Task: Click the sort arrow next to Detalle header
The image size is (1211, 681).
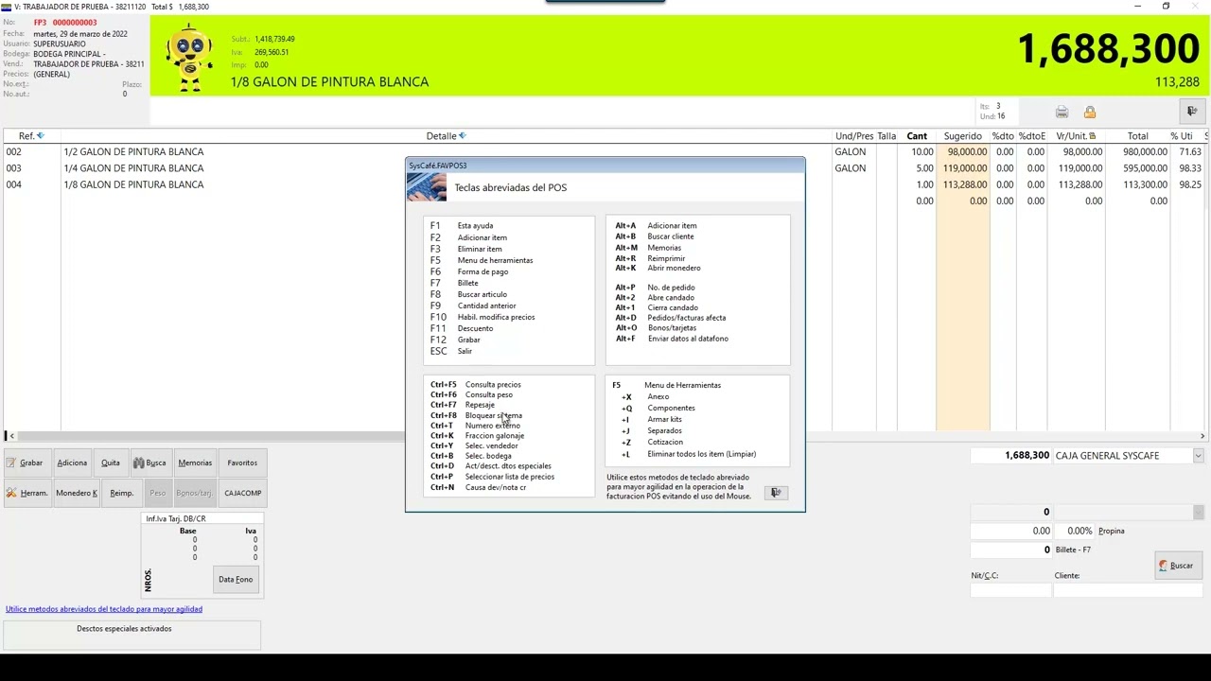Action: coord(462,136)
